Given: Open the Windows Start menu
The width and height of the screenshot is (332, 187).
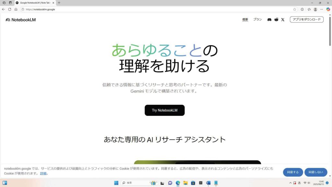Looking at the screenshot, I should coord(116,183).
